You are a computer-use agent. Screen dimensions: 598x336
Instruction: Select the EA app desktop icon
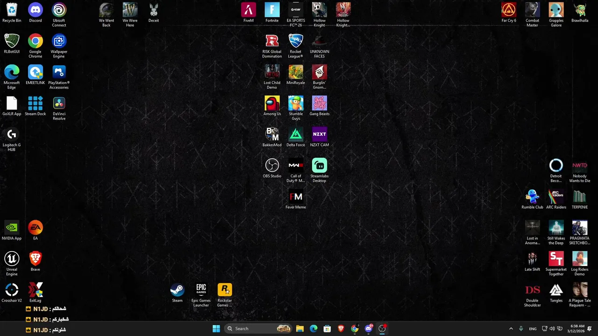point(36,231)
